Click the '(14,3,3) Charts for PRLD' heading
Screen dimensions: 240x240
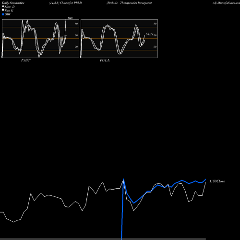pos(65,3)
